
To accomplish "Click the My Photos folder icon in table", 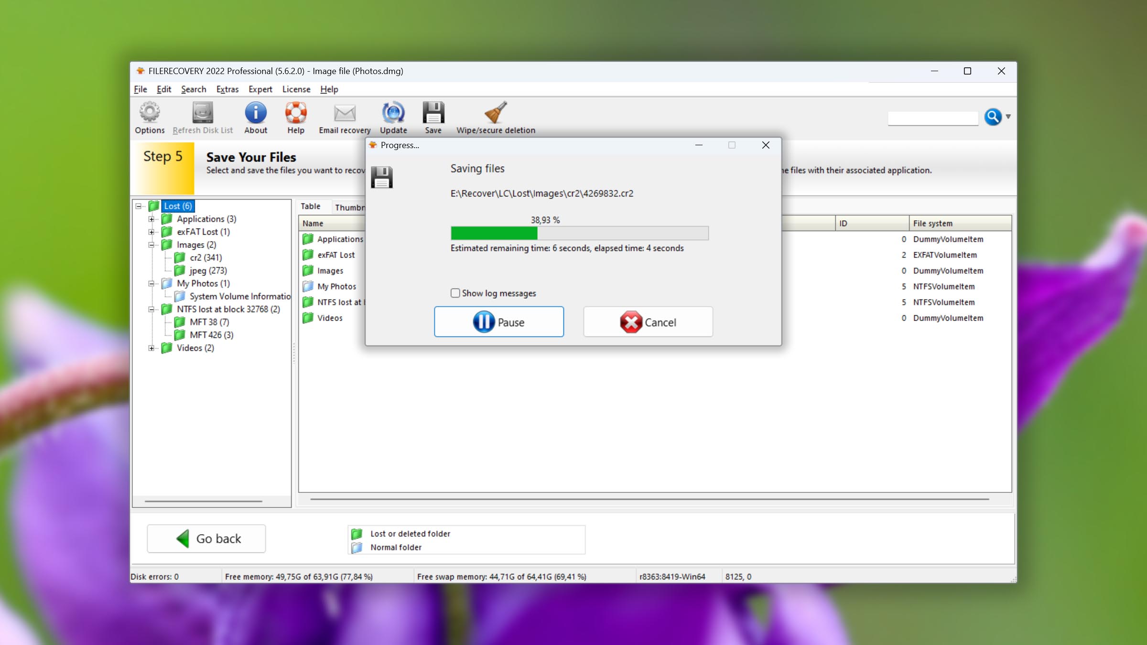I will coord(308,286).
